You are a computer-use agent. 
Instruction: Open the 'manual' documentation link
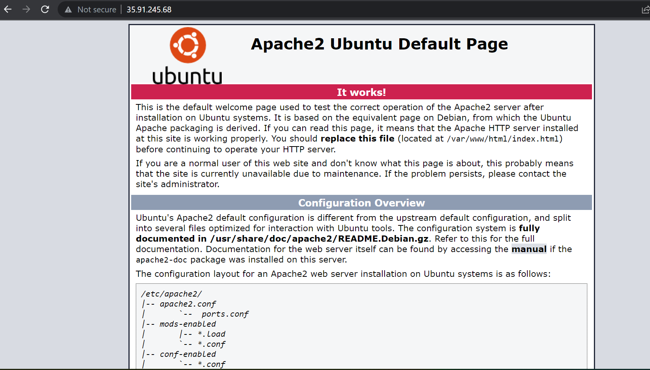coord(529,249)
